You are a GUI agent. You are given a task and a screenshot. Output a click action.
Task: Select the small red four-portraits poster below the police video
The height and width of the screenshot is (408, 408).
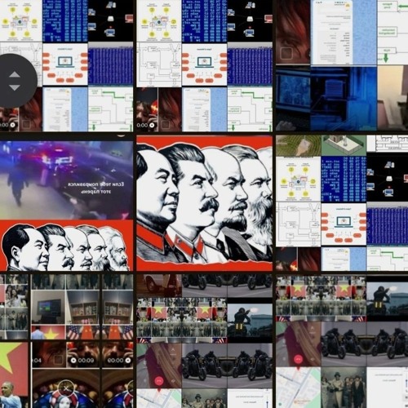(x=66, y=246)
